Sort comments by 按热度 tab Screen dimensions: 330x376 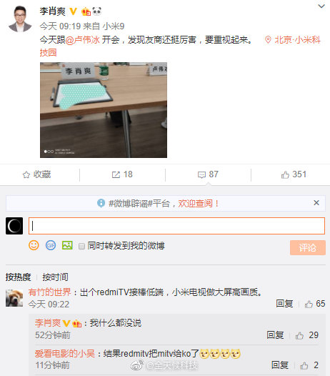pos(18,277)
